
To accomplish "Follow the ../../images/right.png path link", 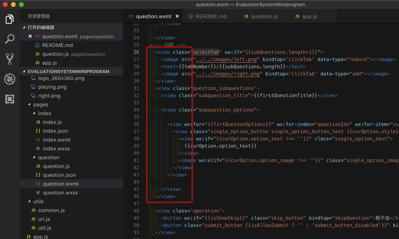I will pos(228,74).
